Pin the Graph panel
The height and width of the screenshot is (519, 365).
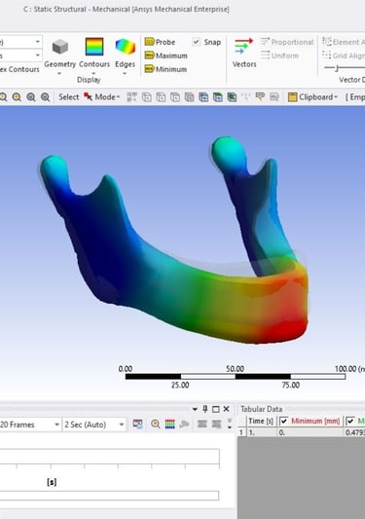tap(205, 409)
